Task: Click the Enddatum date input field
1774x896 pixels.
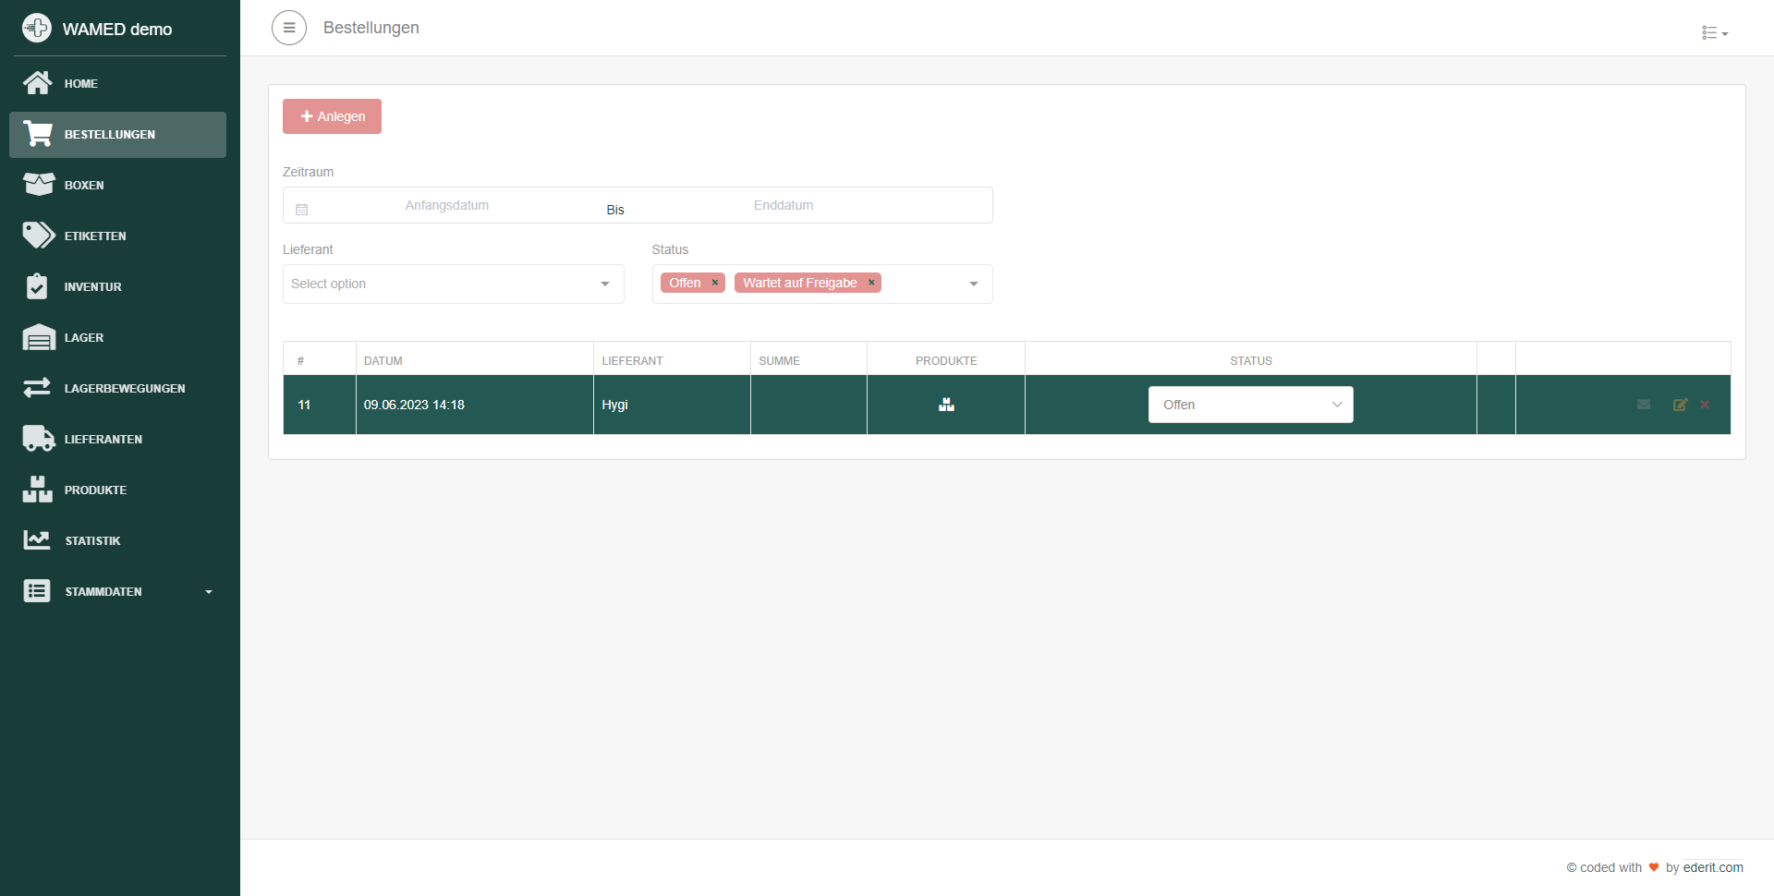Action: click(x=784, y=205)
